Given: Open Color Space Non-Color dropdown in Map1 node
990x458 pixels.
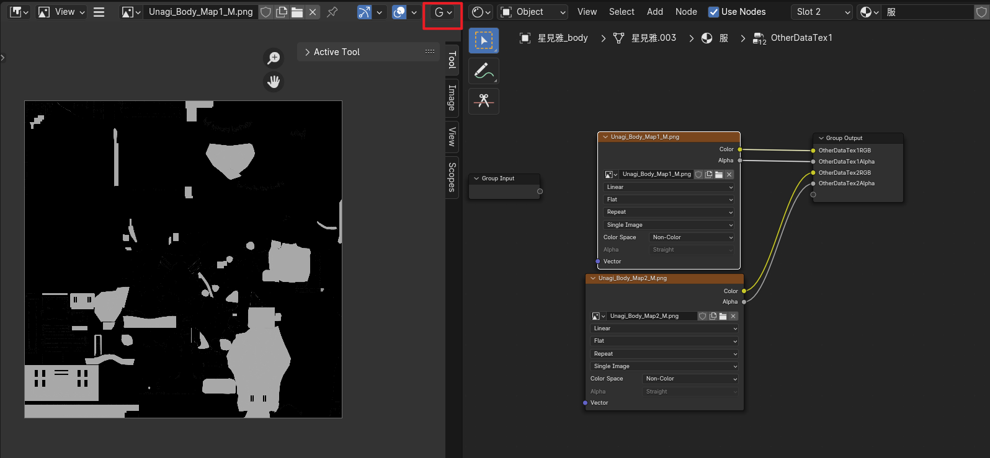Looking at the screenshot, I should [x=692, y=237].
